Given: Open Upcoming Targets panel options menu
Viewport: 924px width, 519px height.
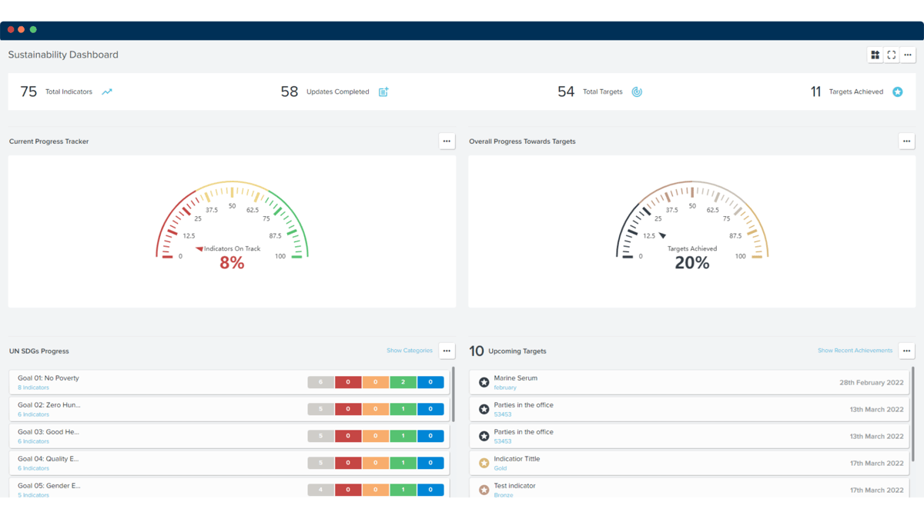Looking at the screenshot, I should 906,351.
